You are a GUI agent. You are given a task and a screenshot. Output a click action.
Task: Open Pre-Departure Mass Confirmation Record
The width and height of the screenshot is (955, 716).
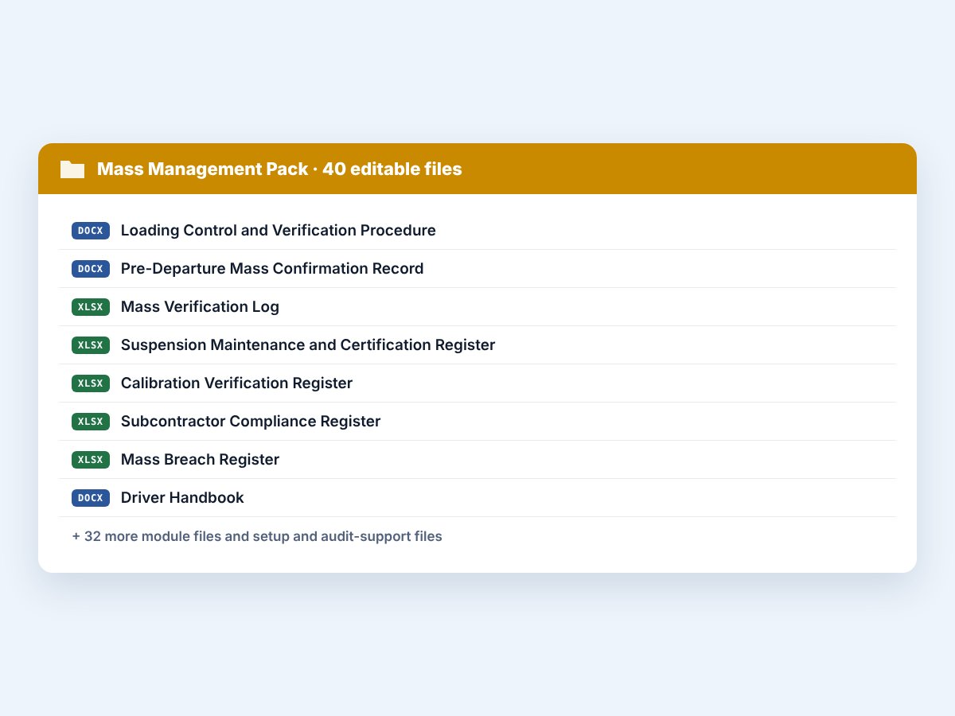click(272, 269)
